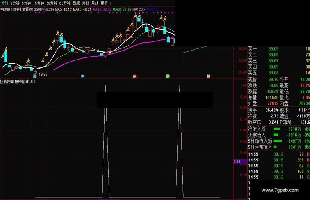Click the 财 finance event marker
This screenshot has height=200, width=310.
coord(83,76)
